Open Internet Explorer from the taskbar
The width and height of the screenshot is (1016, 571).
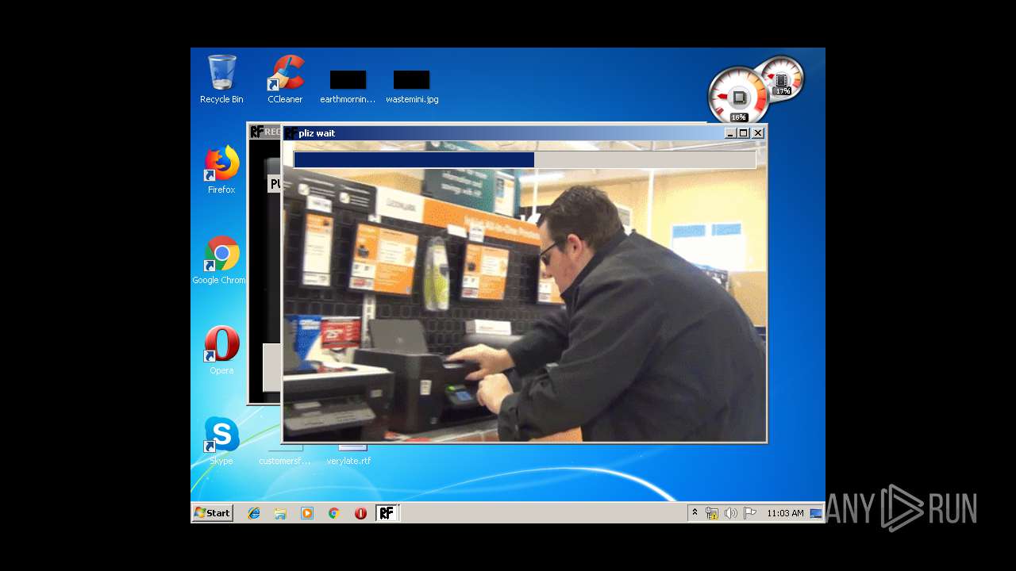tap(254, 513)
